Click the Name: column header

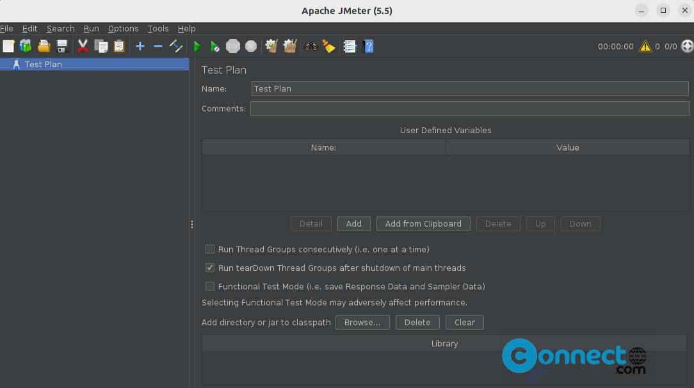click(x=323, y=147)
